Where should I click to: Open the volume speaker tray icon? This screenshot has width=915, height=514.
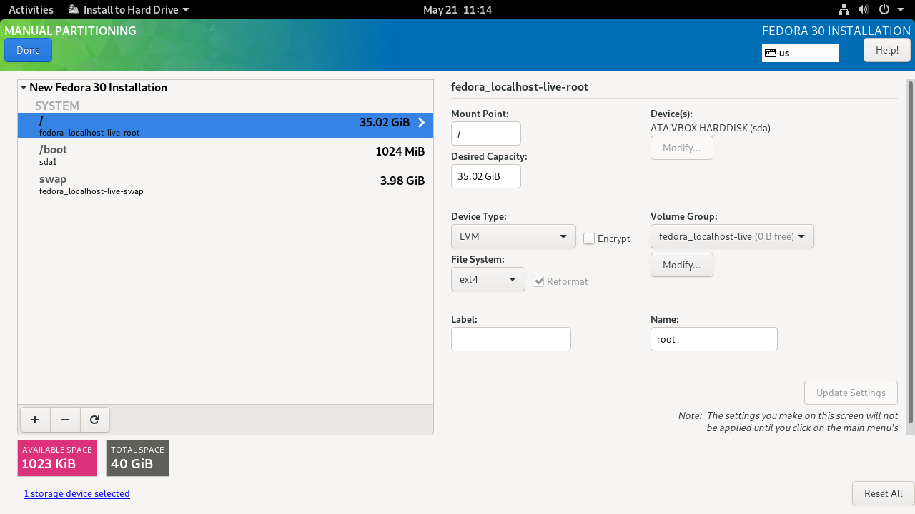click(864, 10)
